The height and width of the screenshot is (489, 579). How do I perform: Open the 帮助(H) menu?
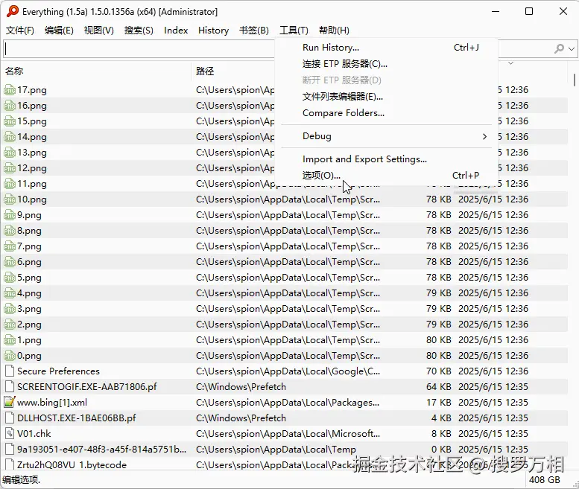[x=334, y=31]
